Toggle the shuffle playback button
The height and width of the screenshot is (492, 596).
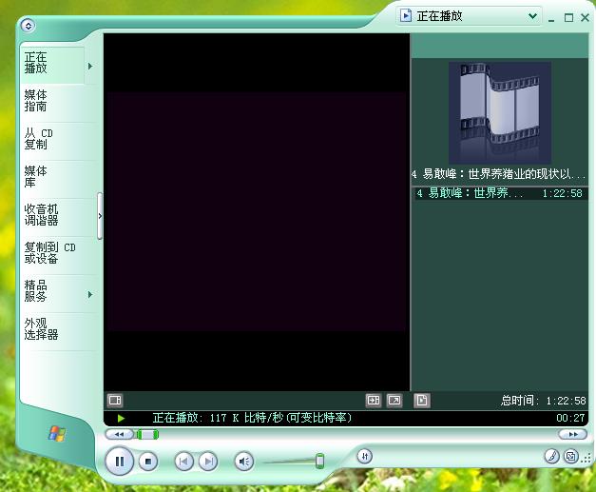364,457
